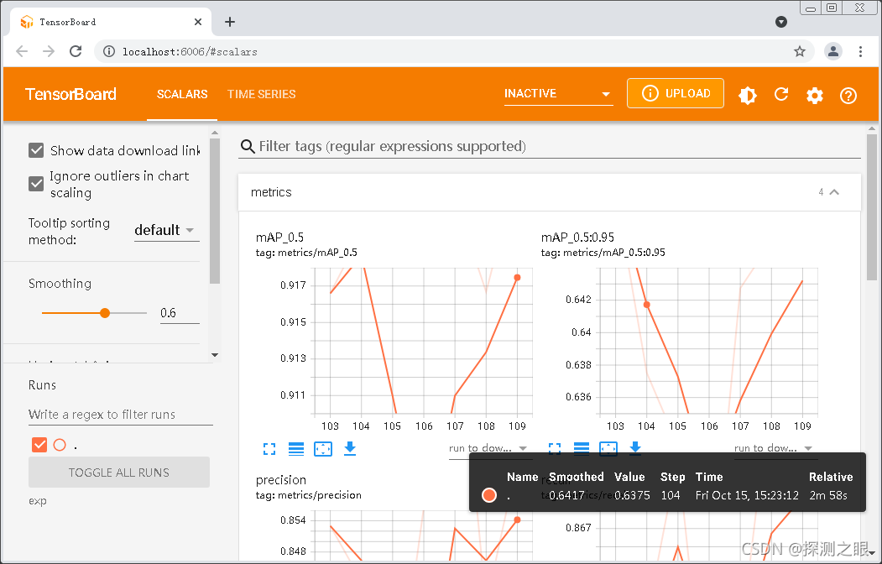
Task: Click the sidebar scroll down arrow
Action: tap(214, 355)
